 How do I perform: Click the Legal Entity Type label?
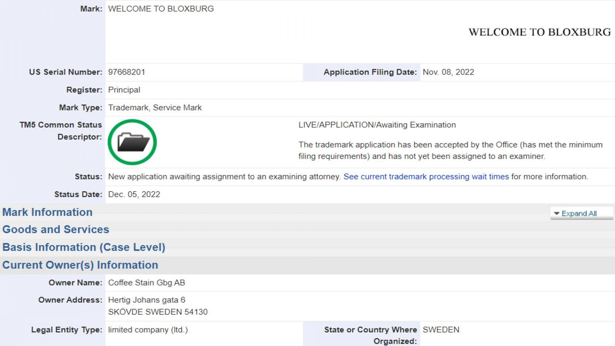[67, 330]
